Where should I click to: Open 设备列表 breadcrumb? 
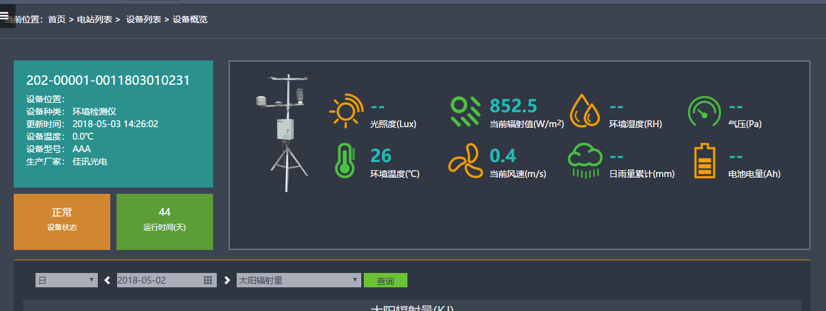click(144, 19)
